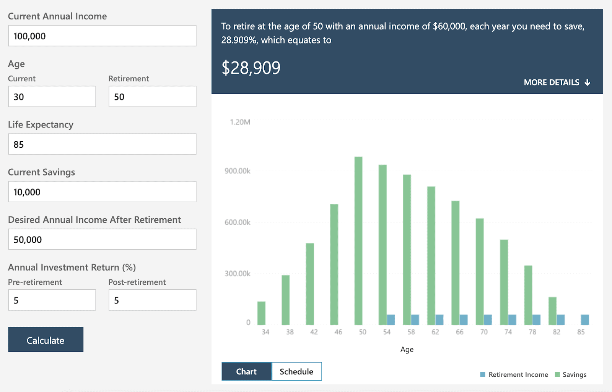Focus the Current age input
This screenshot has height=392, width=612.
[52, 97]
